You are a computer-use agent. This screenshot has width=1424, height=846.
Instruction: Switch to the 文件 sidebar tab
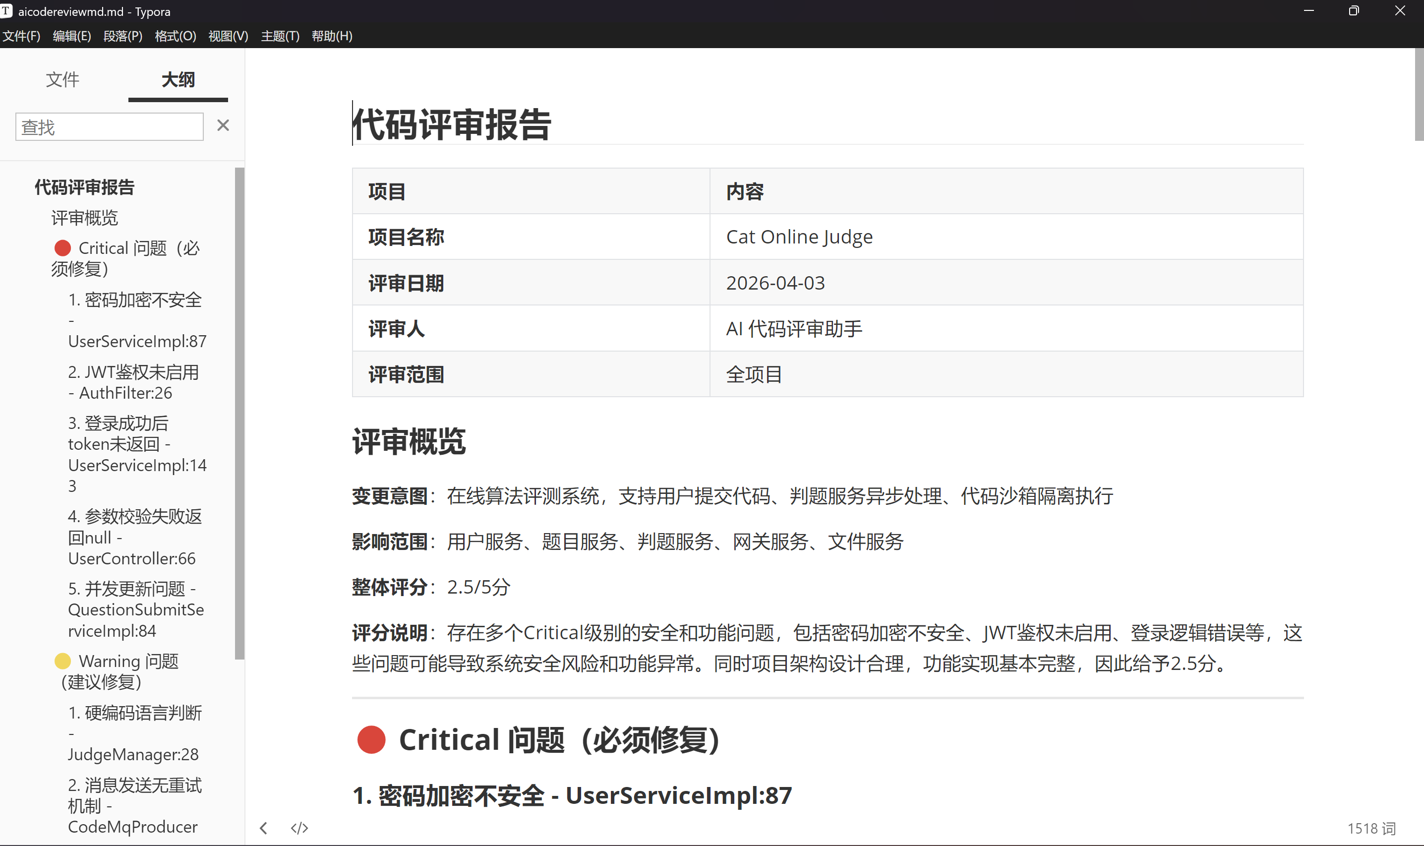62,79
